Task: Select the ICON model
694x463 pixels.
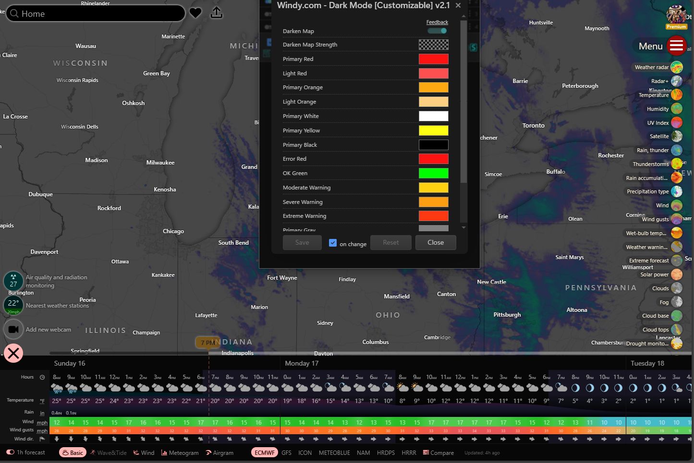Action: 305,452
